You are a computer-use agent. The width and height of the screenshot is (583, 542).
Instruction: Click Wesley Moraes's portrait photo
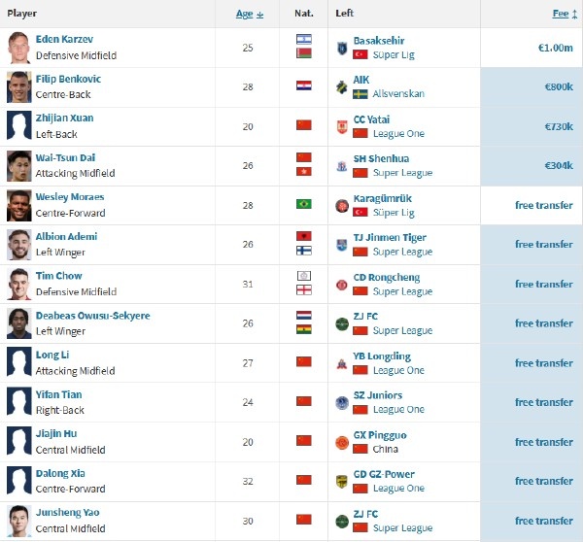click(18, 205)
